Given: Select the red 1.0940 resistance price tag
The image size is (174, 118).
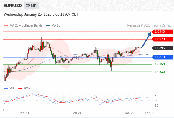Looking at the screenshot, I should pos(162,32).
